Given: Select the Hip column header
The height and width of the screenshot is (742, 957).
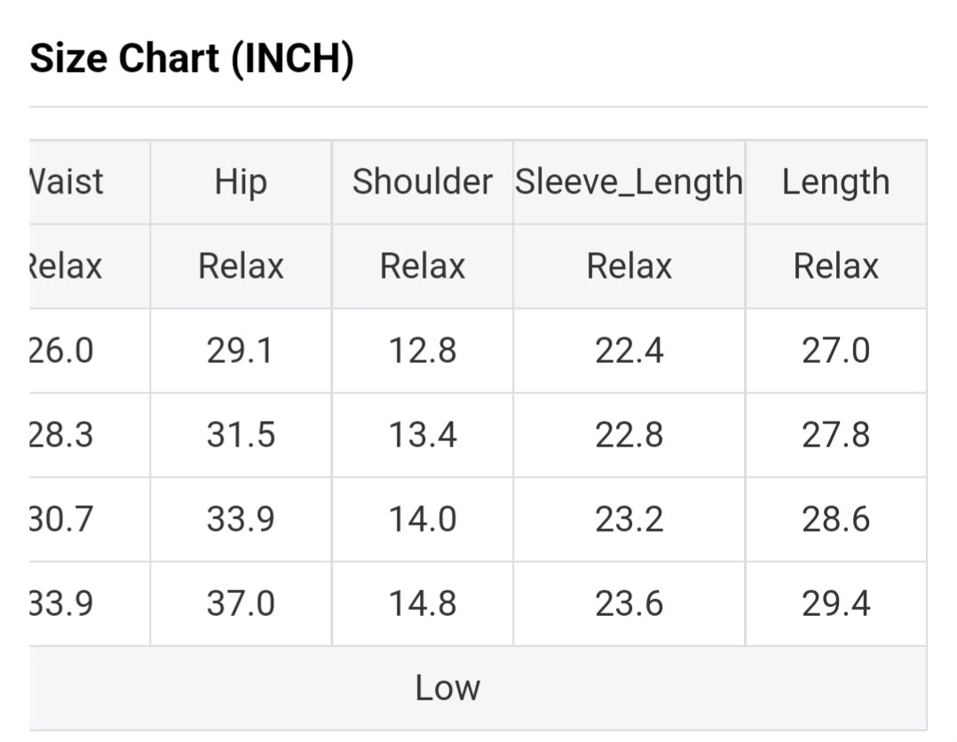Looking at the screenshot, I should tap(241, 182).
